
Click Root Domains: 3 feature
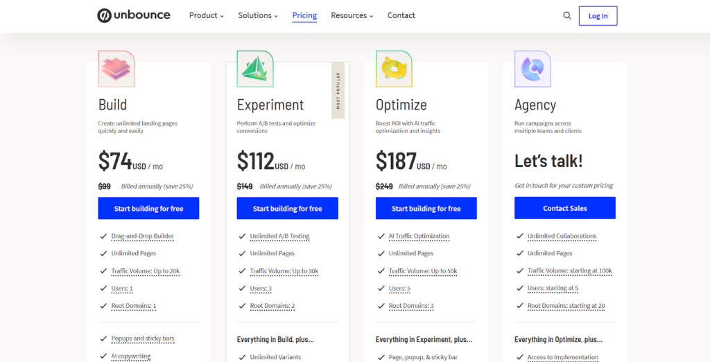tap(411, 306)
